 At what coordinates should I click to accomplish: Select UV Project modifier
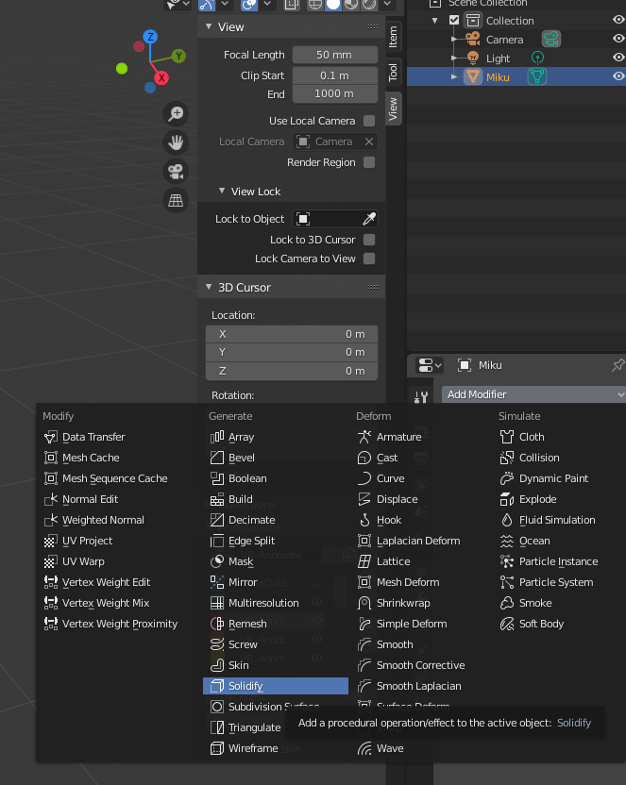120,541
